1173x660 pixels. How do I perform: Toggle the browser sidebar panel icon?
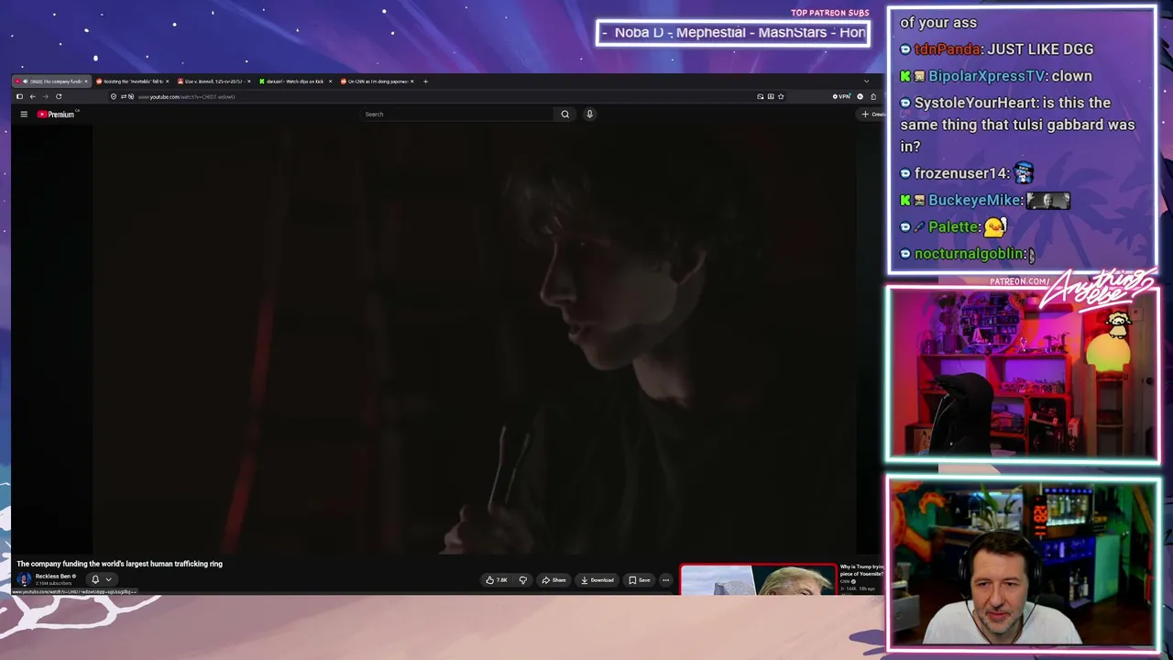pyautogui.click(x=19, y=96)
